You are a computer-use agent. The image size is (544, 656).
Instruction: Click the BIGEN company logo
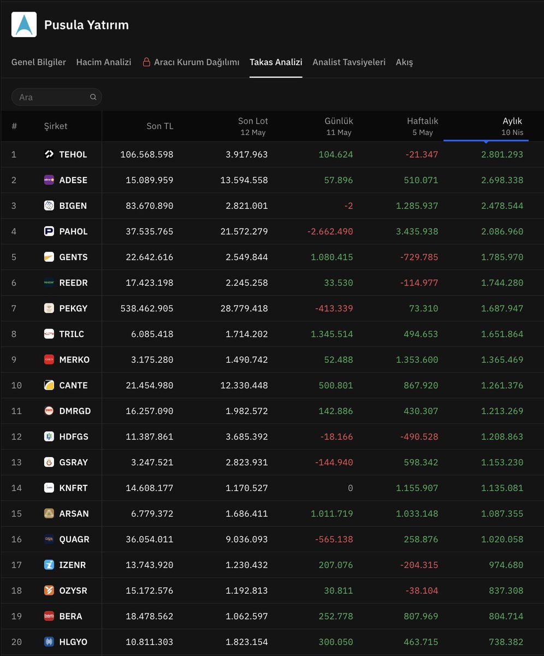(49, 206)
